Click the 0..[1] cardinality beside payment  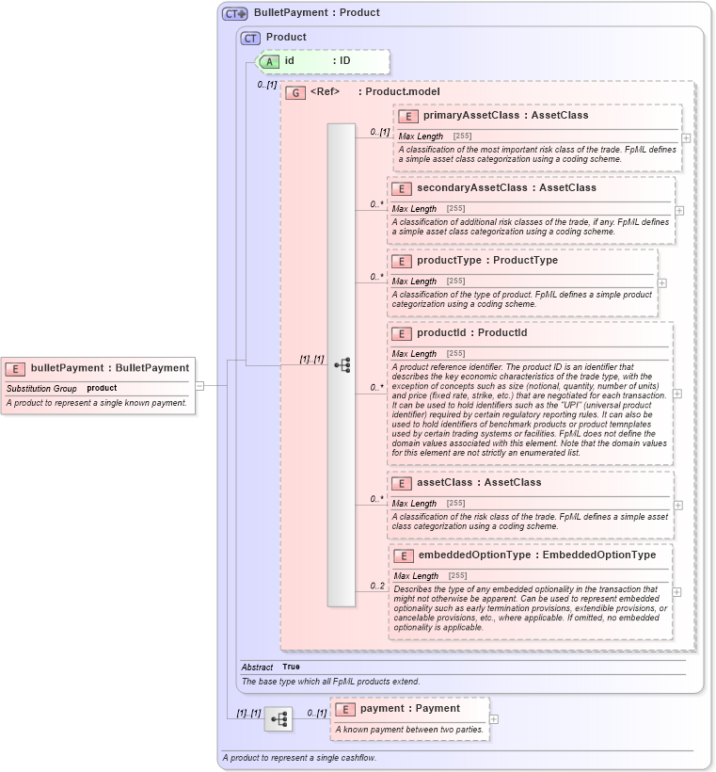point(317,713)
